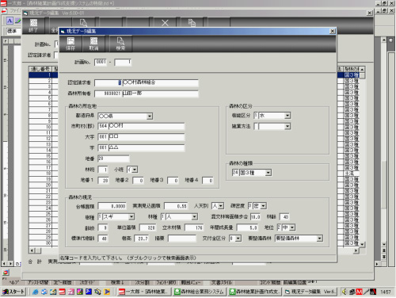Click the Outlook Express quick launch icon

(44, 292)
